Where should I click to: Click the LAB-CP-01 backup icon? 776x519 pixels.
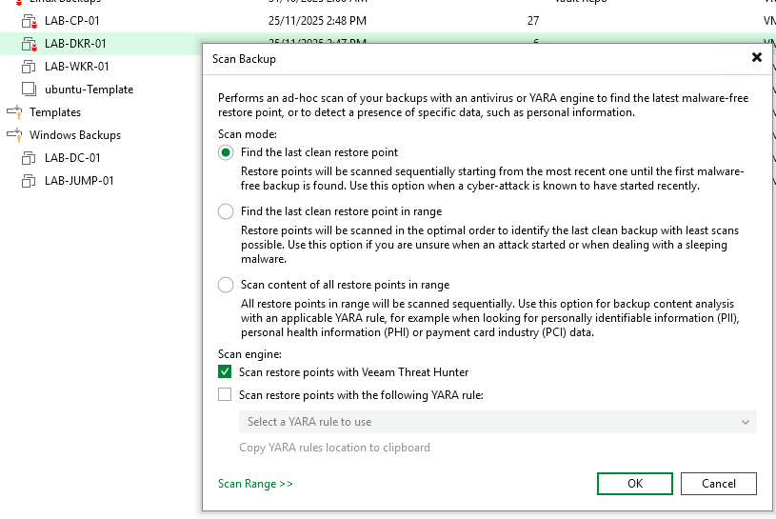click(x=29, y=20)
